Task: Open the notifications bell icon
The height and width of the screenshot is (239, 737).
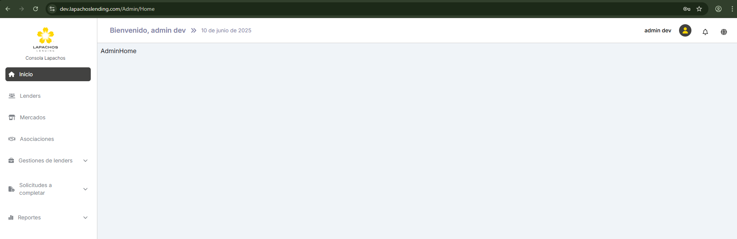Action: (x=705, y=32)
